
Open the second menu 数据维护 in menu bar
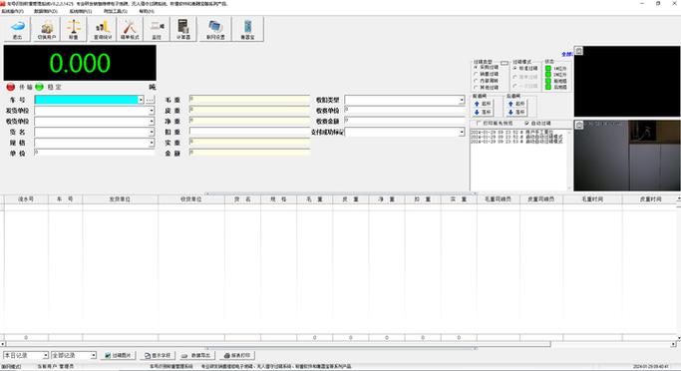pyautogui.click(x=46, y=11)
